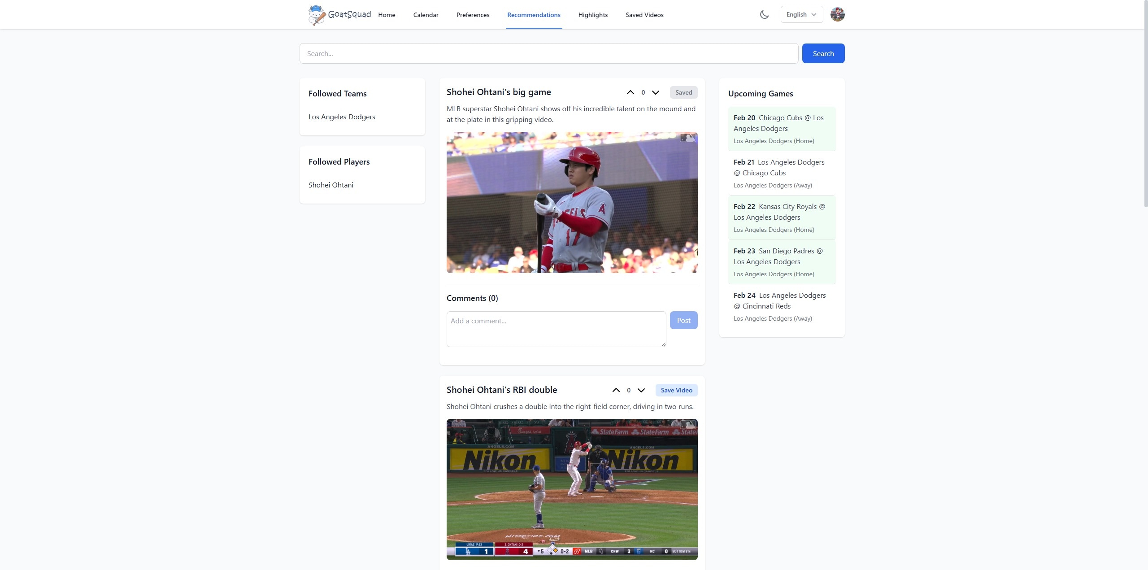This screenshot has width=1148, height=570.
Task: Click downvote arrow on Shohei Ohtani's RBI double
Action: (x=640, y=390)
